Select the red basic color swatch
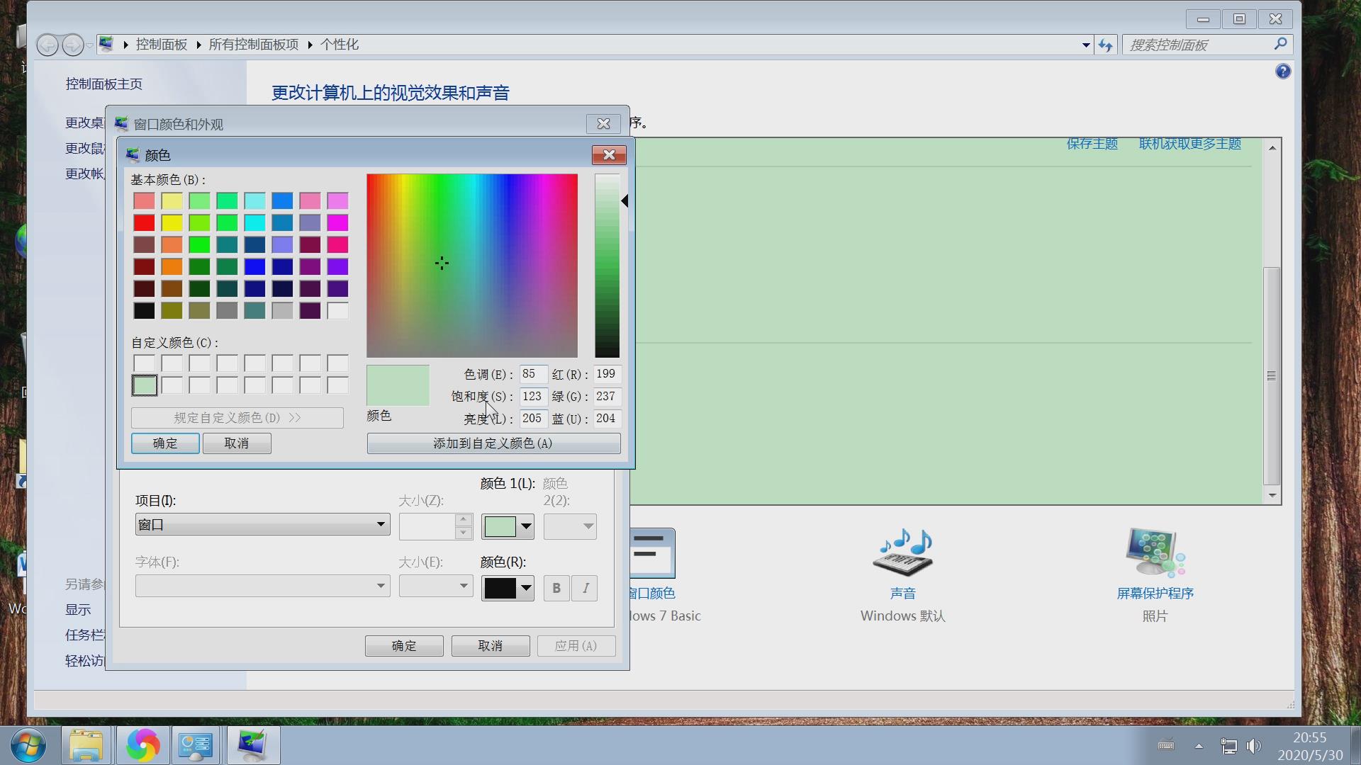The width and height of the screenshot is (1361, 765). (144, 222)
